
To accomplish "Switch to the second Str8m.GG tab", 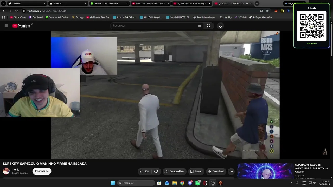I will click(x=68, y=4).
